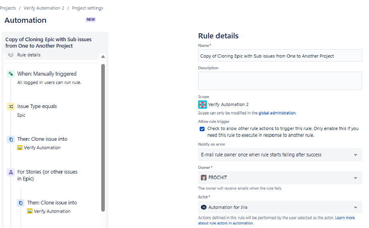369x228 pixels.
Task: Click the 'owner will receive emails' hint text
Action: [x=240, y=188]
